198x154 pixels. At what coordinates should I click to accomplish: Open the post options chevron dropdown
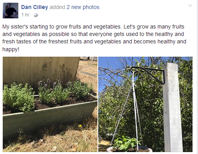[190, 5]
